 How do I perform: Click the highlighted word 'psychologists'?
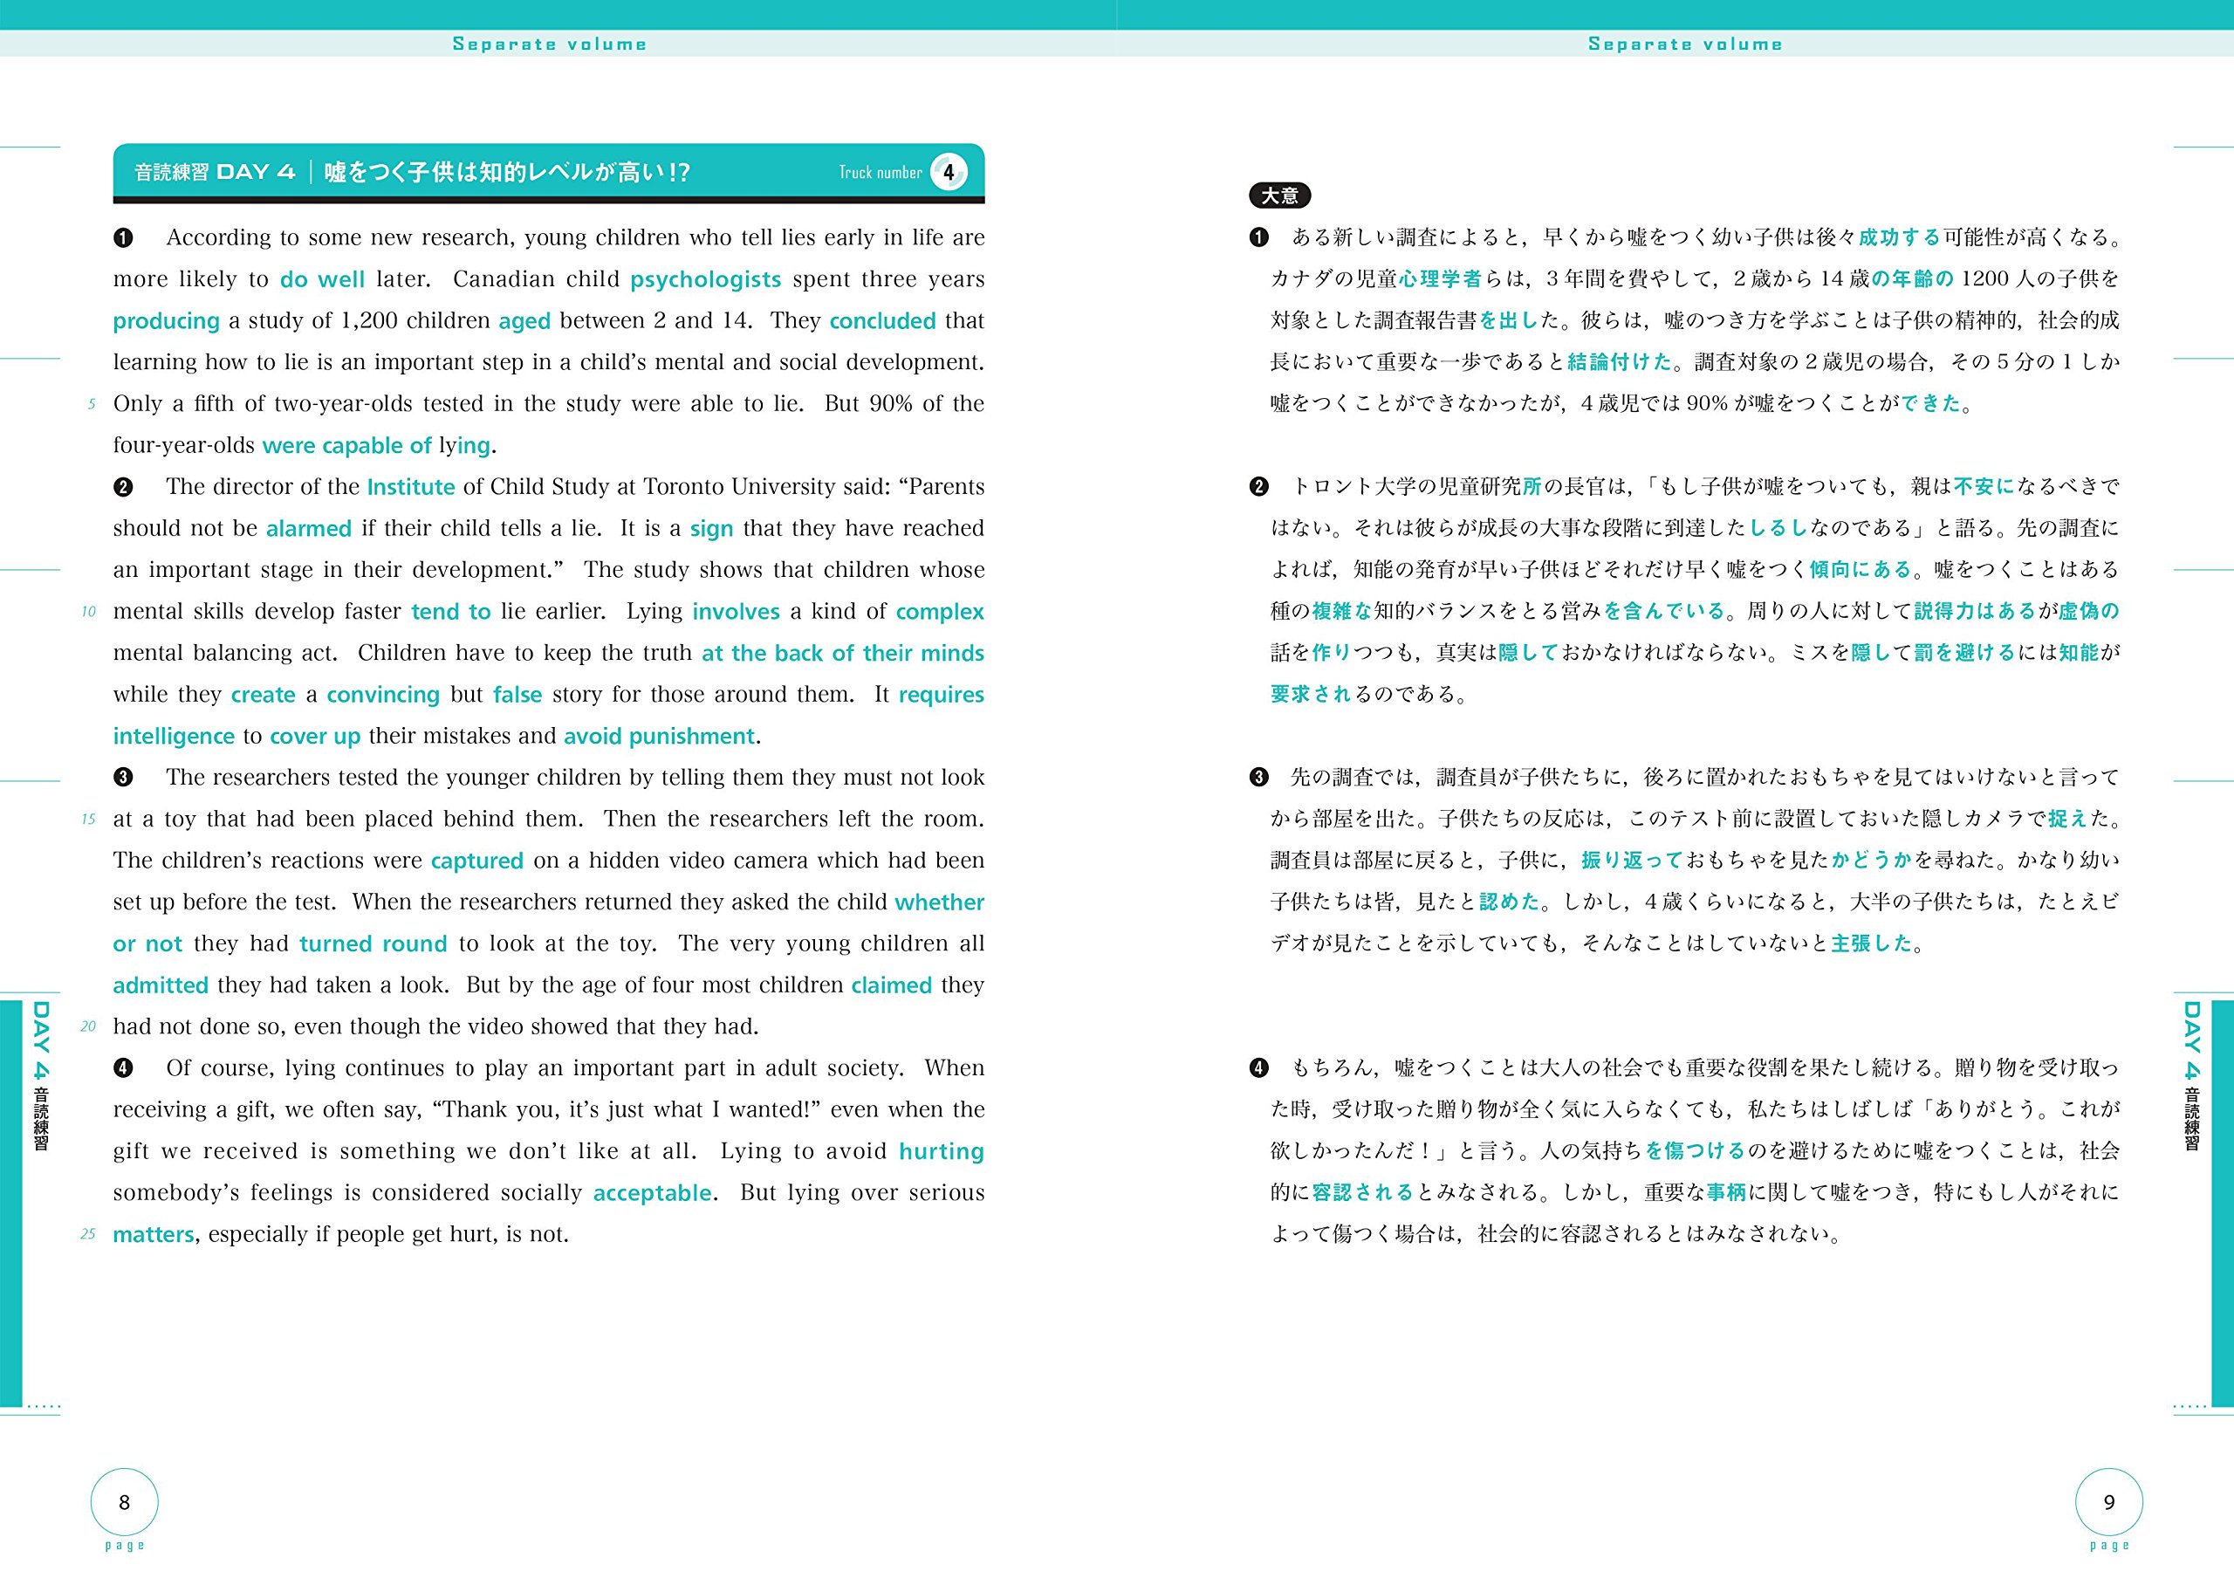[705, 280]
